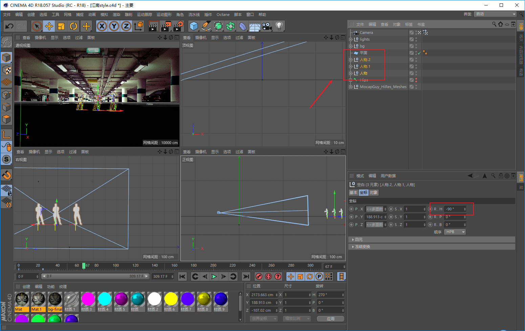Open the rotation order HPB dropdown
Screen dimensions: 525x331
(x=455, y=232)
